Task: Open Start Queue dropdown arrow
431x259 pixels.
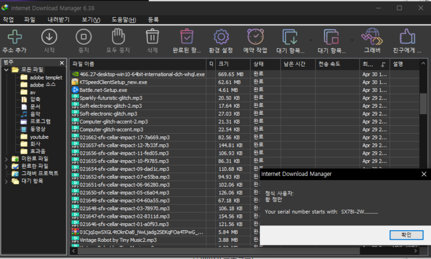Action: click(311, 40)
